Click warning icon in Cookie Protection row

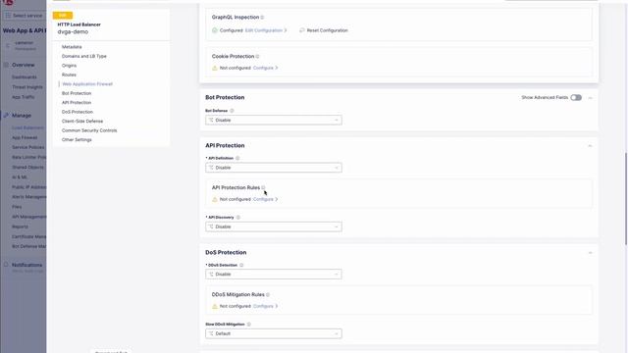click(x=215, y=68)
